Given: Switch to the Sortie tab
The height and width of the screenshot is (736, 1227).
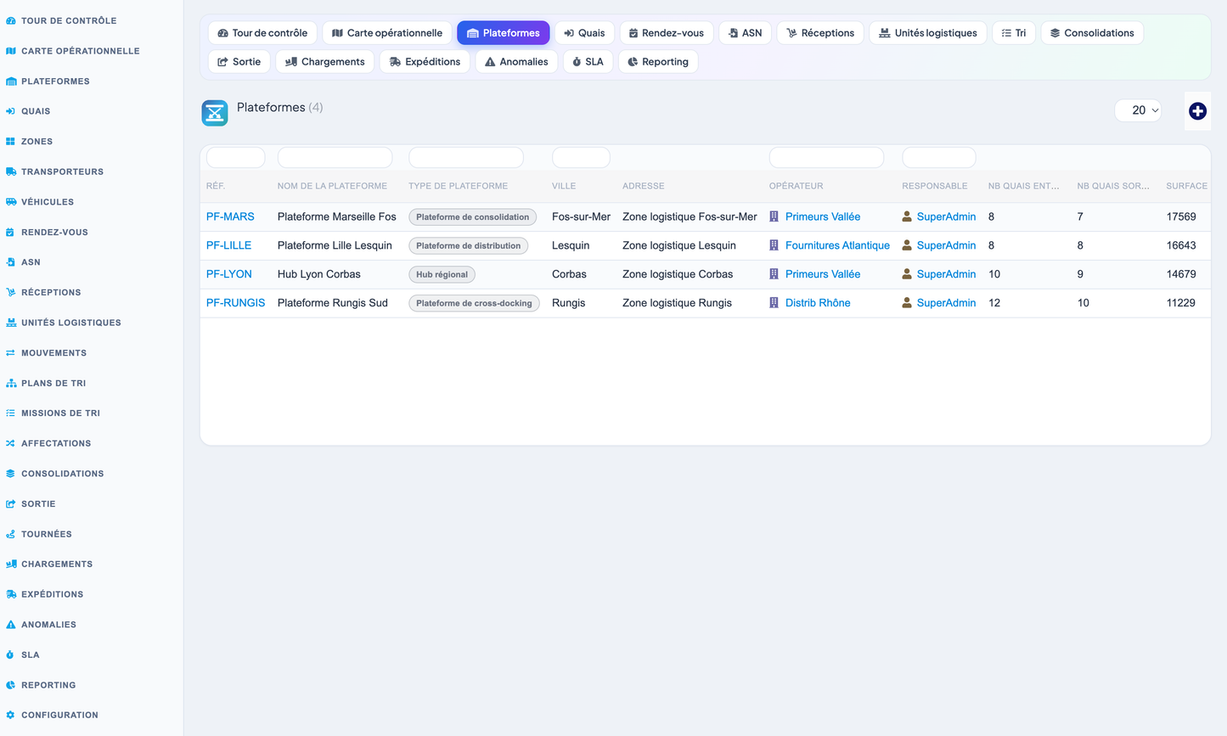Looking at the screenshot, I should pos(239,62).
